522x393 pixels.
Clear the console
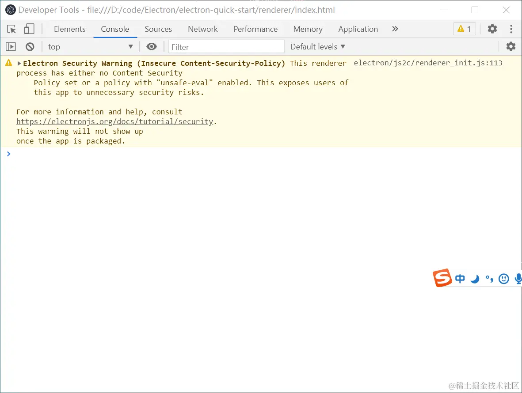30,46
